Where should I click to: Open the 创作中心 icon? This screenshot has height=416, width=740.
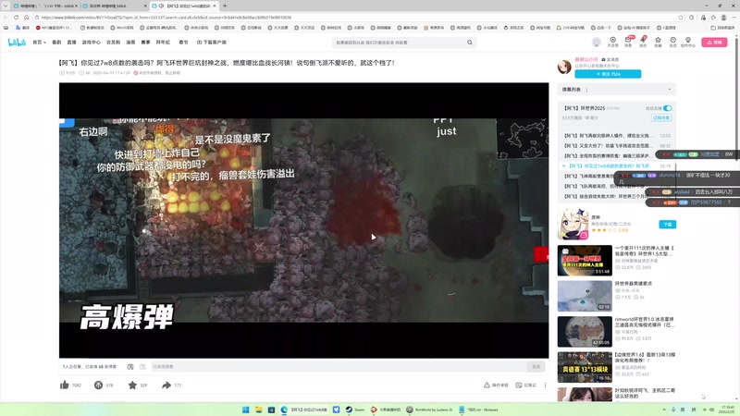point(688,42)
